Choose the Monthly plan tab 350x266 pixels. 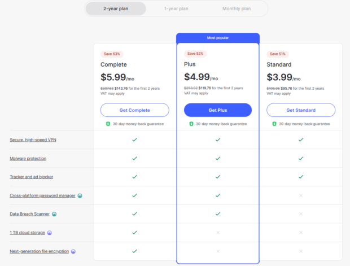tap(236, 8)
